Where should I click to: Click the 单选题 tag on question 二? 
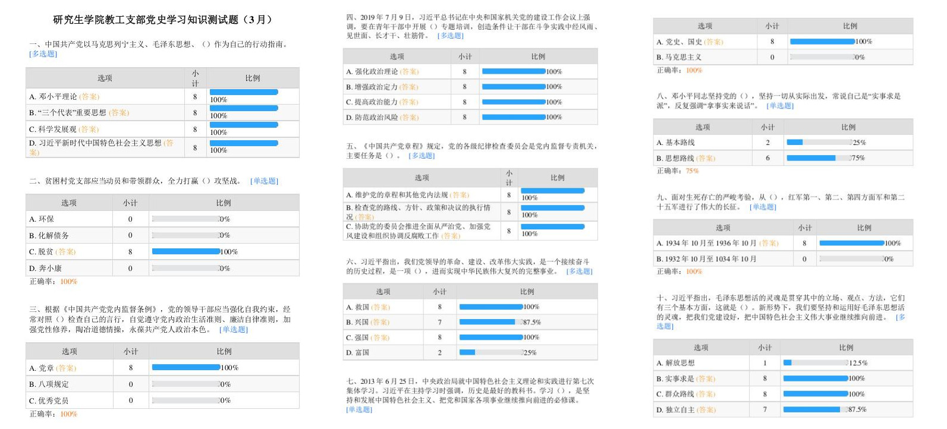tap(264, 181)
